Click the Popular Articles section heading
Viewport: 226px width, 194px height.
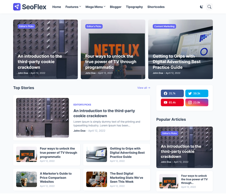(x=171, y=119)
